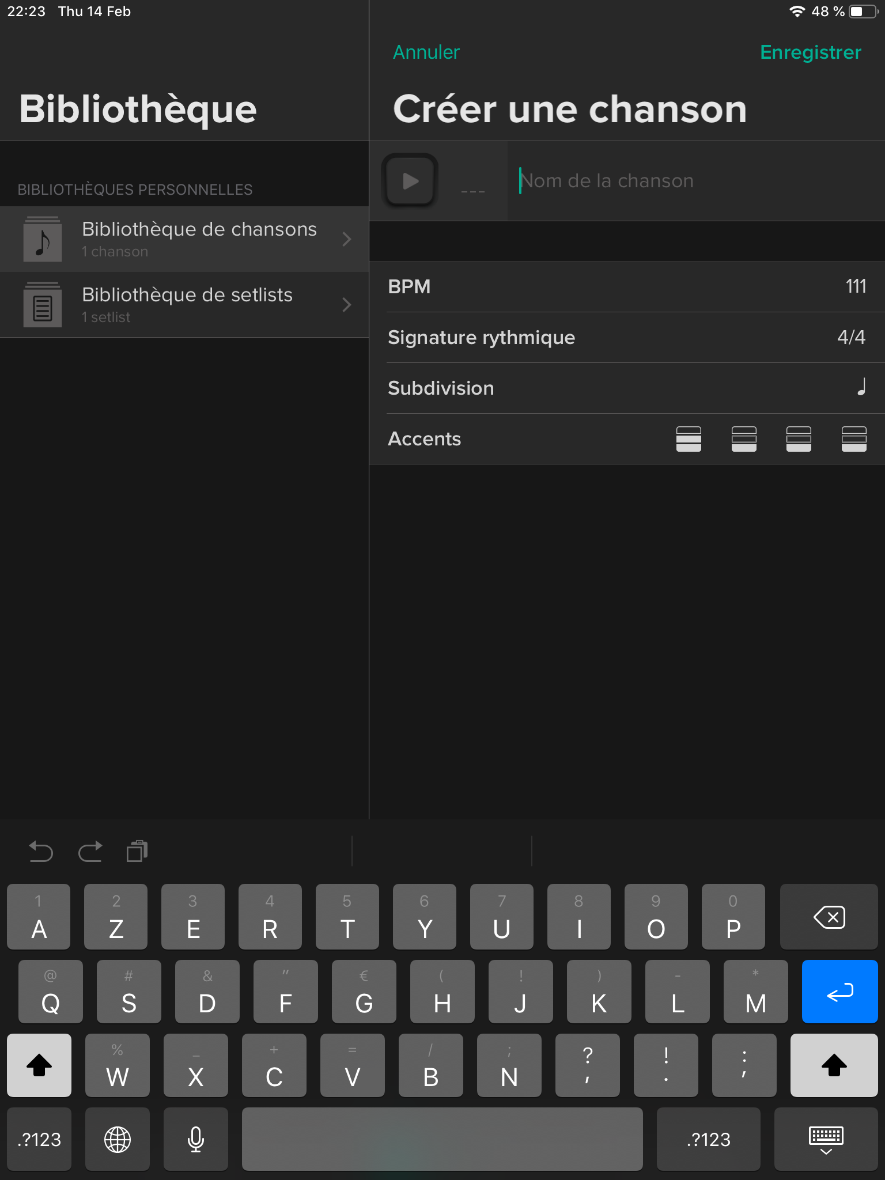Tap the left shift key
The image size is (885, 1180).
[x=39, y=1065]
